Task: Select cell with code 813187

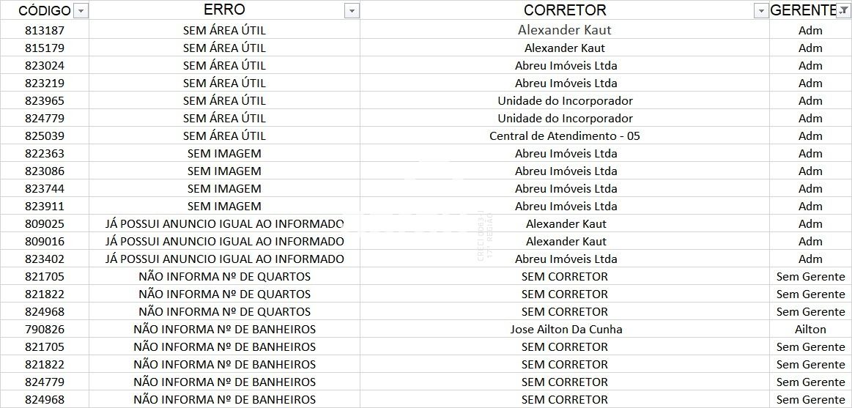Action: (x=45, y=31)
